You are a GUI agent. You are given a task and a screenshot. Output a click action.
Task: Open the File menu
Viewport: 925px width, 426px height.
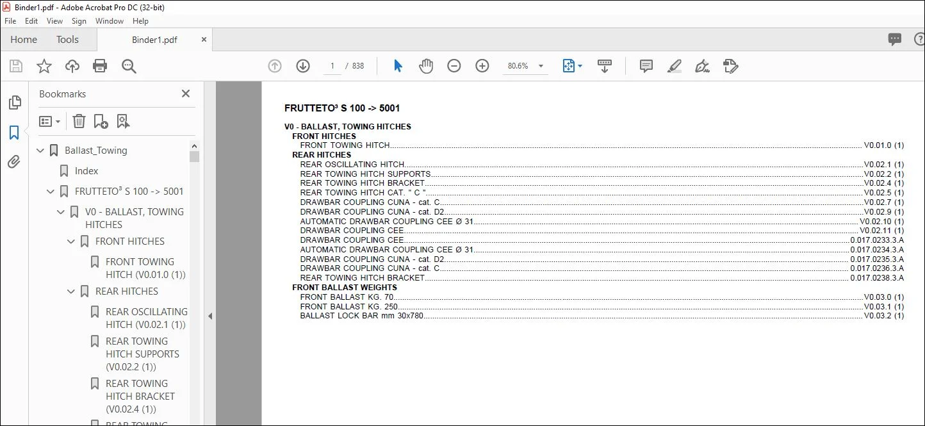coord(10,21)
